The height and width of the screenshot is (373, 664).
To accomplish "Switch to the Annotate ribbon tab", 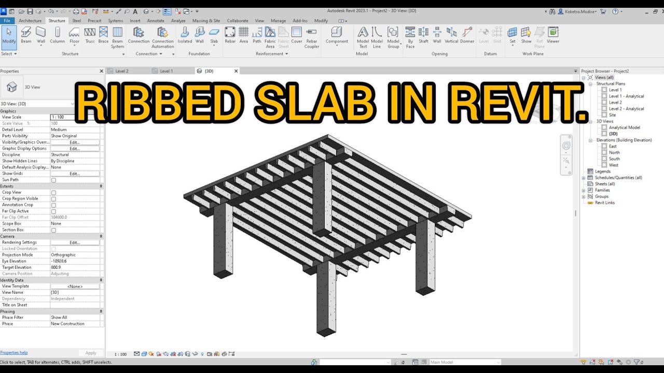I will pos(156,21).
